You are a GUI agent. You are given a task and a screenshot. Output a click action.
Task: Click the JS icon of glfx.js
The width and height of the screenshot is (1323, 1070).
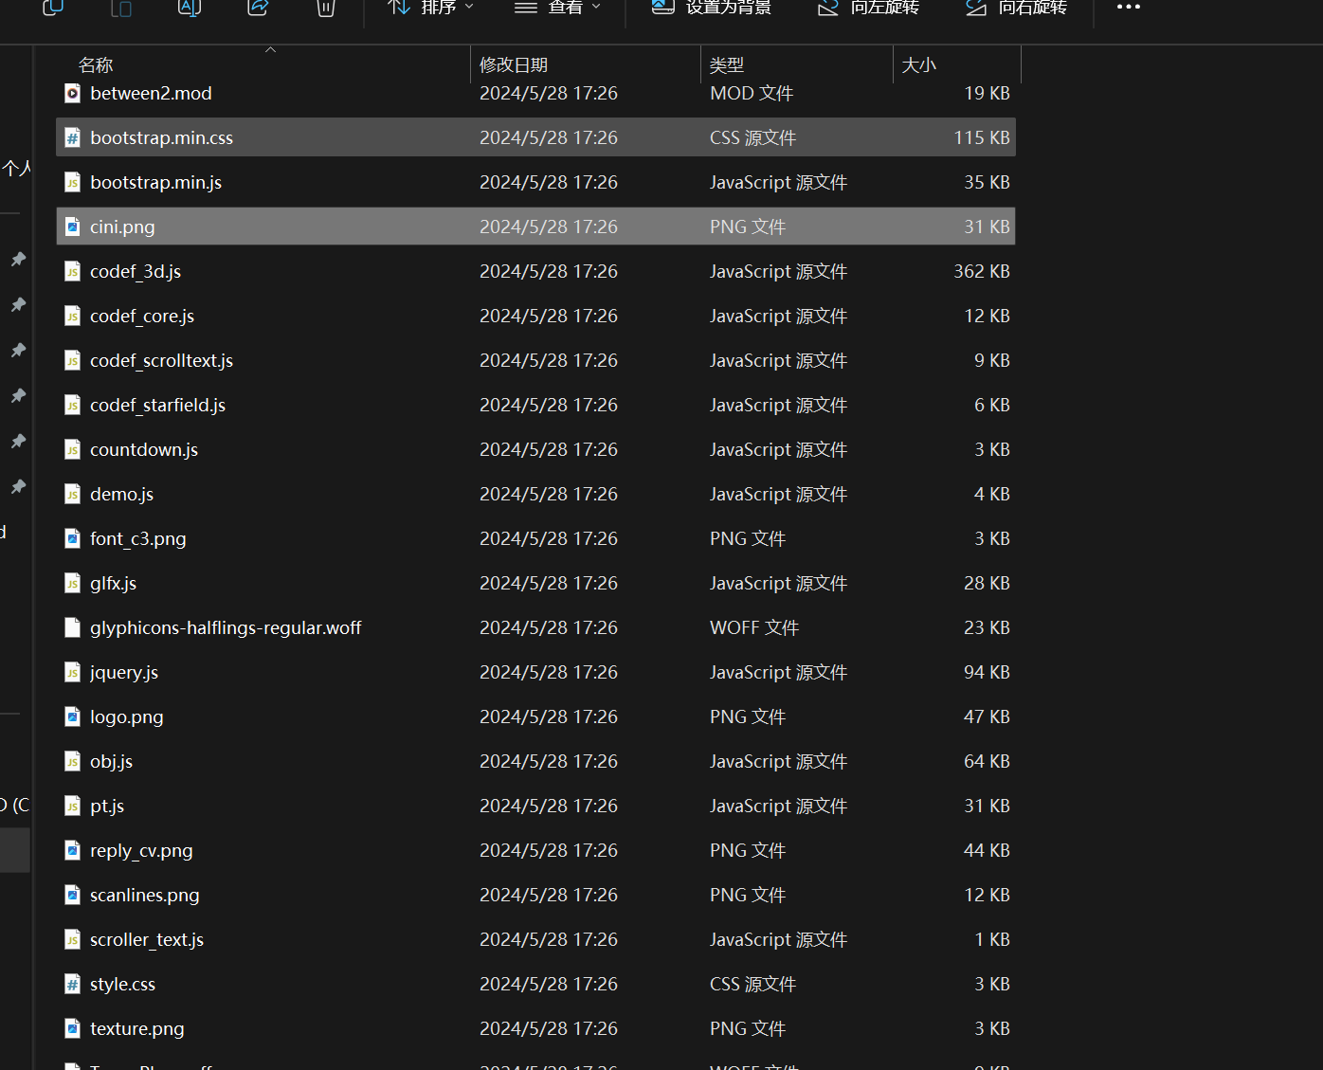click(72, 583)
